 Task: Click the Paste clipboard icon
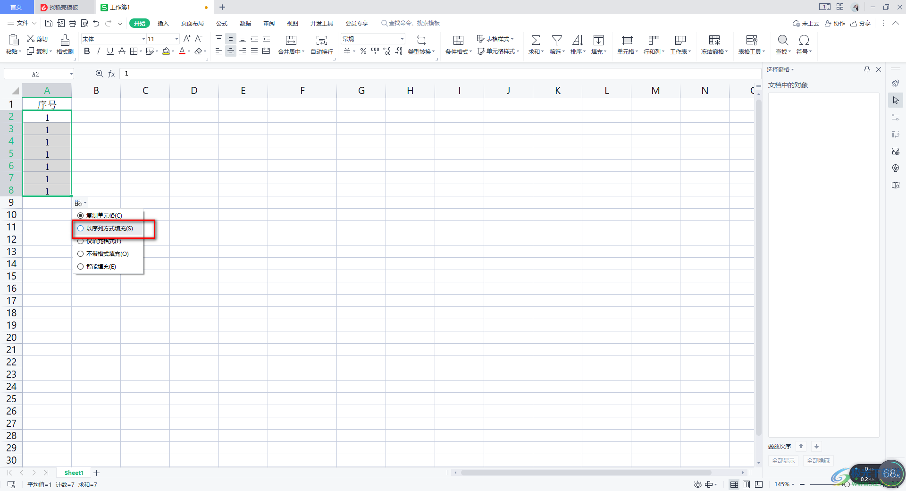pos(13,40)
